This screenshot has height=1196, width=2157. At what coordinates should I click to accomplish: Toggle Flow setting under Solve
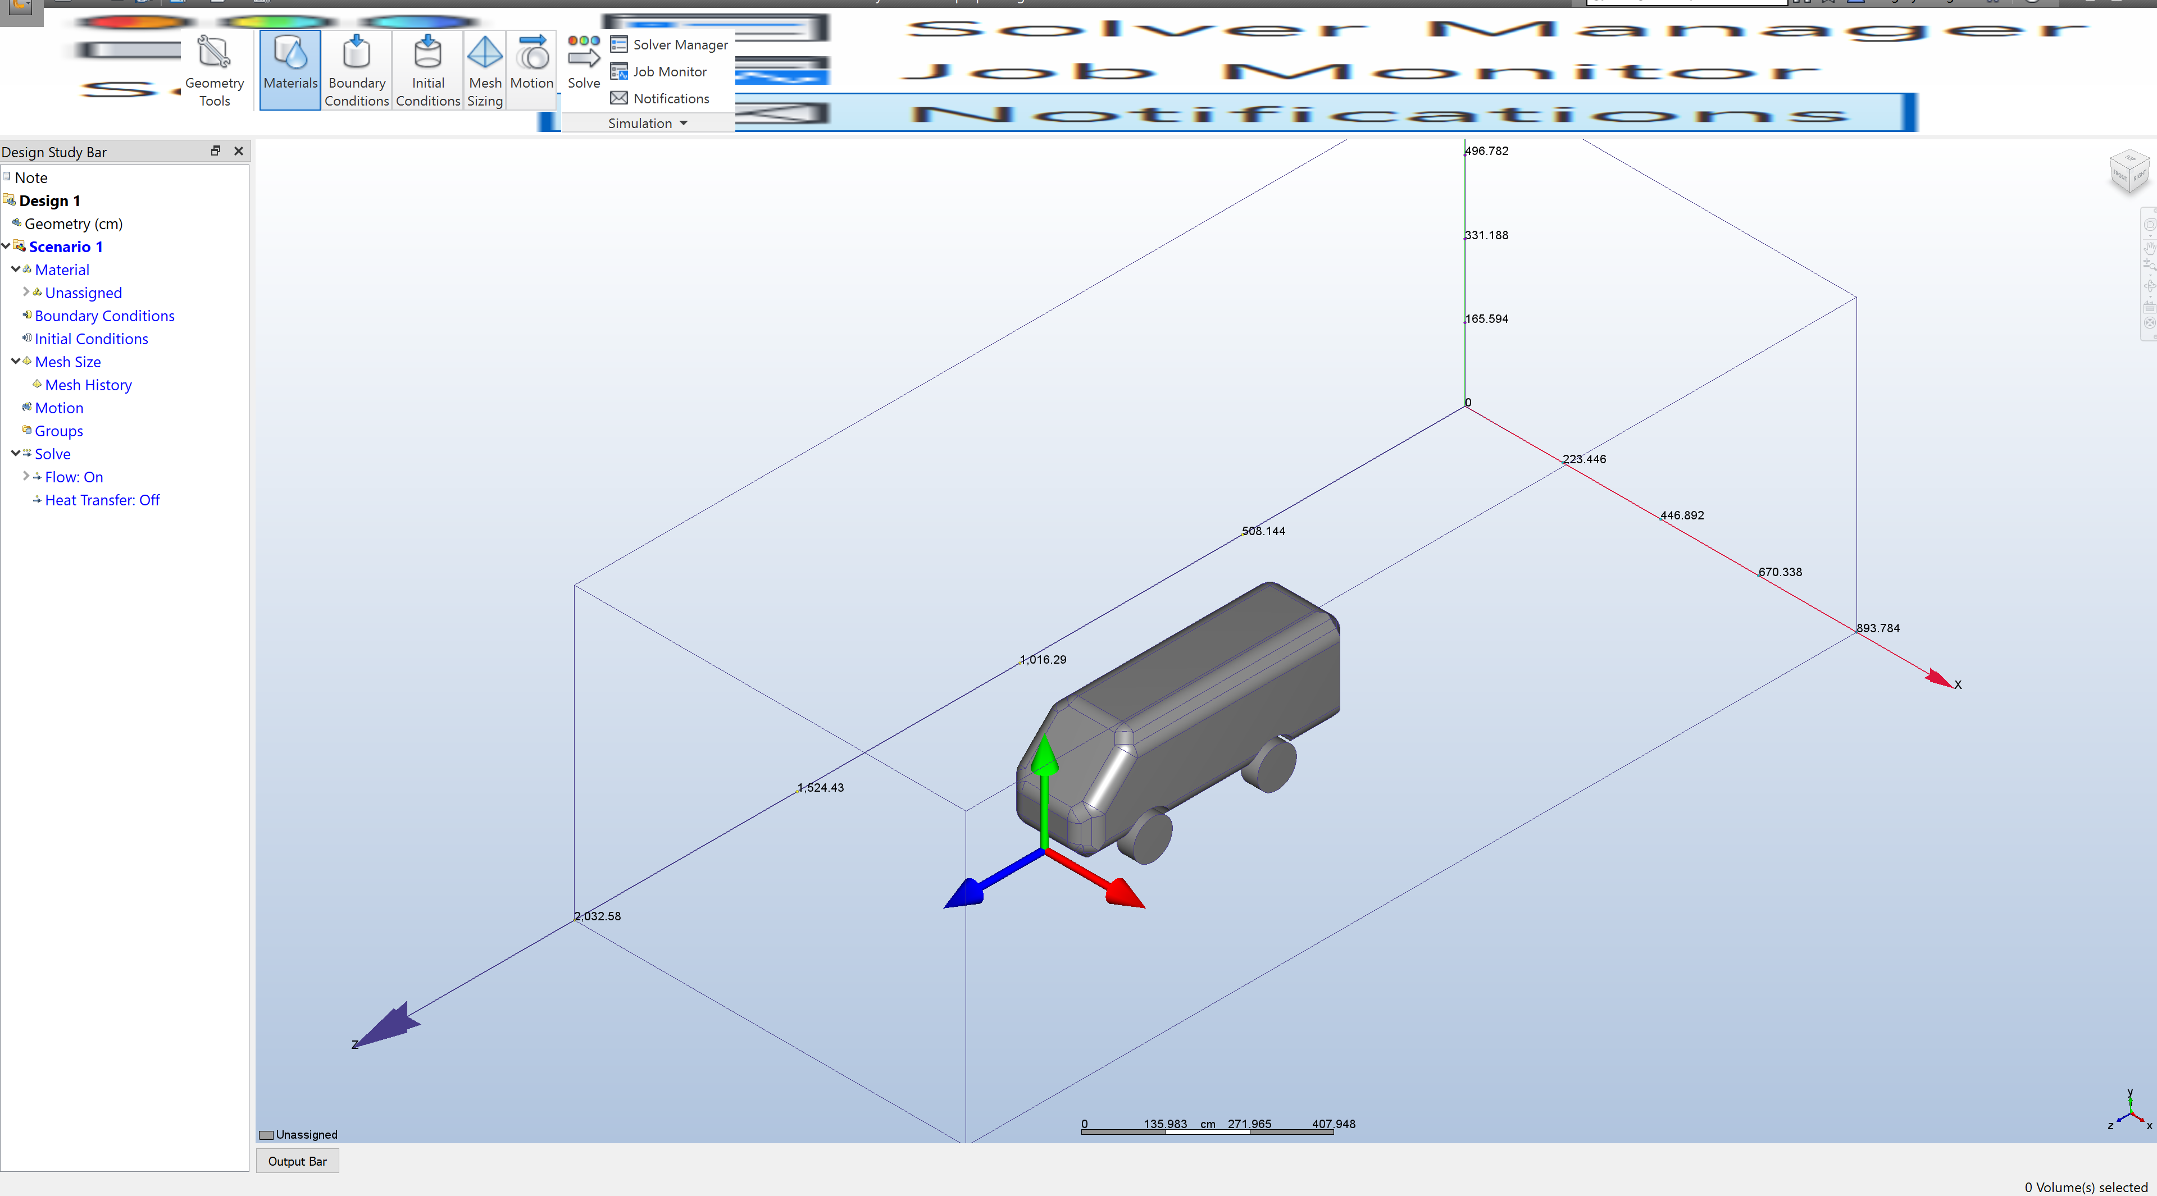74,476
